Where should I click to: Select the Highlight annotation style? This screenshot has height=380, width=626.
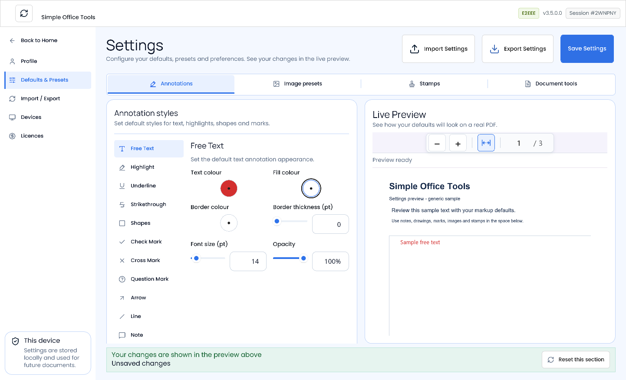[149, 167]
